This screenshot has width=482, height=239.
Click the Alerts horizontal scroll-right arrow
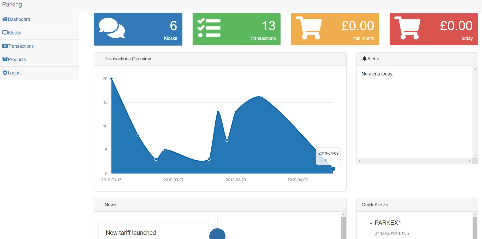tap(469, 161)
